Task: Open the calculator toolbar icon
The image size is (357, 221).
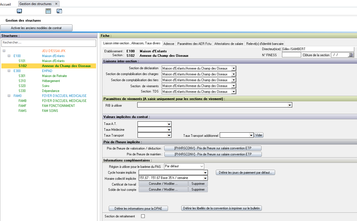Action: pyautogui.click(x=48, y=11)
